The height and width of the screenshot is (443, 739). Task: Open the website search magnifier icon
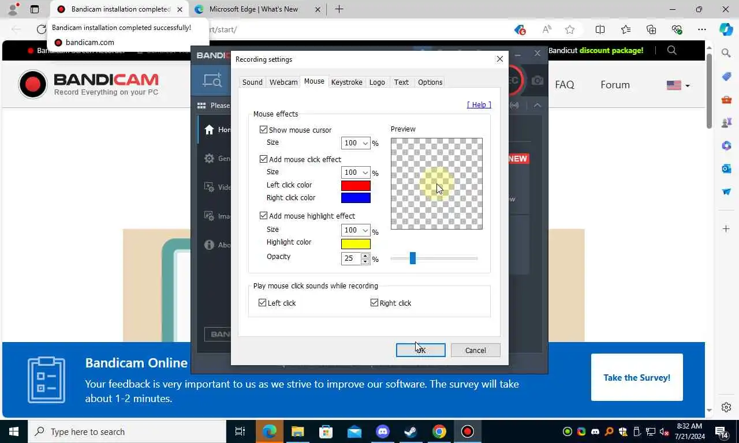click(671, 50)
